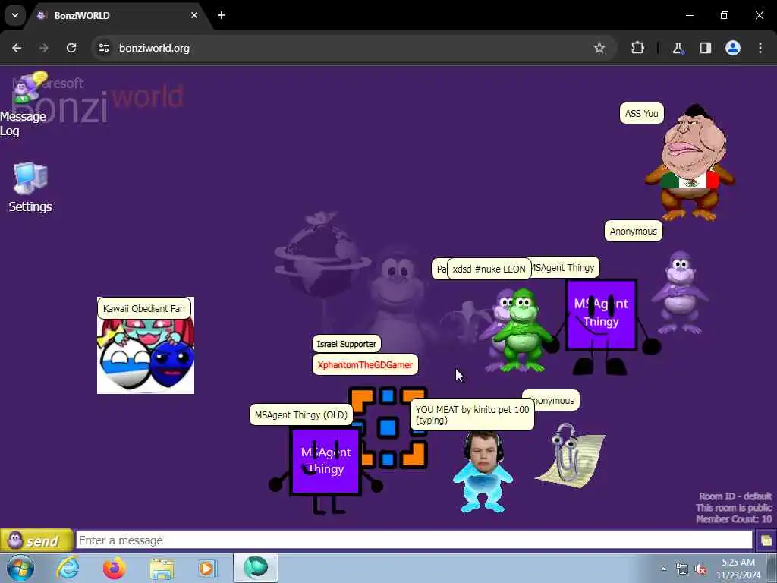This screenshot has width=777, height=583.
Task: Select the Clippy paperclip character
Action: [570, 456]
